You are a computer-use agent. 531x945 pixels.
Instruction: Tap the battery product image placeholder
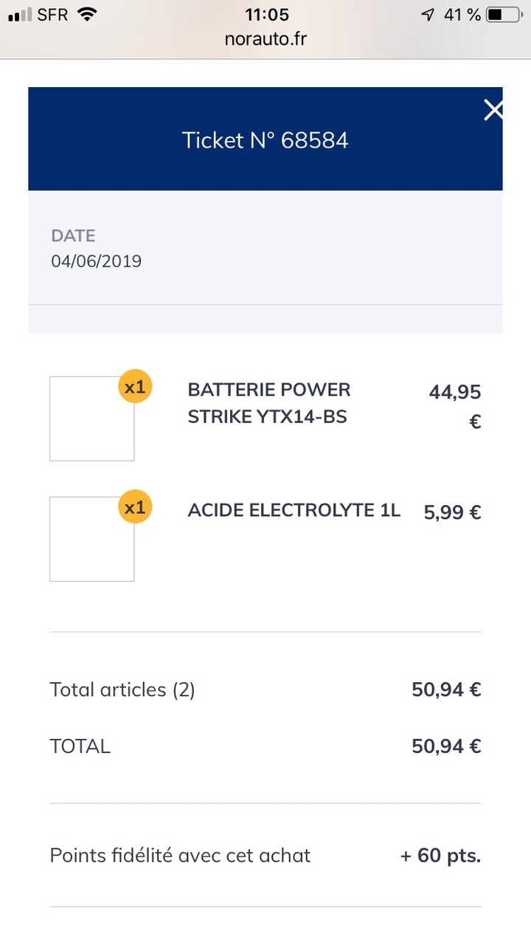click(x=91, y=419)
